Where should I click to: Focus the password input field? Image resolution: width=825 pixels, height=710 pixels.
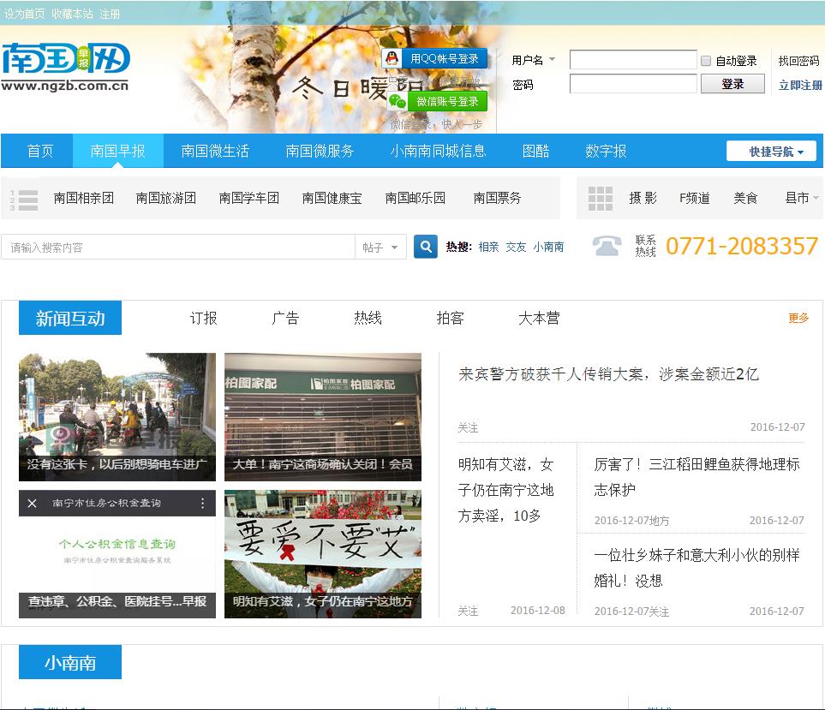click(633, 84)
